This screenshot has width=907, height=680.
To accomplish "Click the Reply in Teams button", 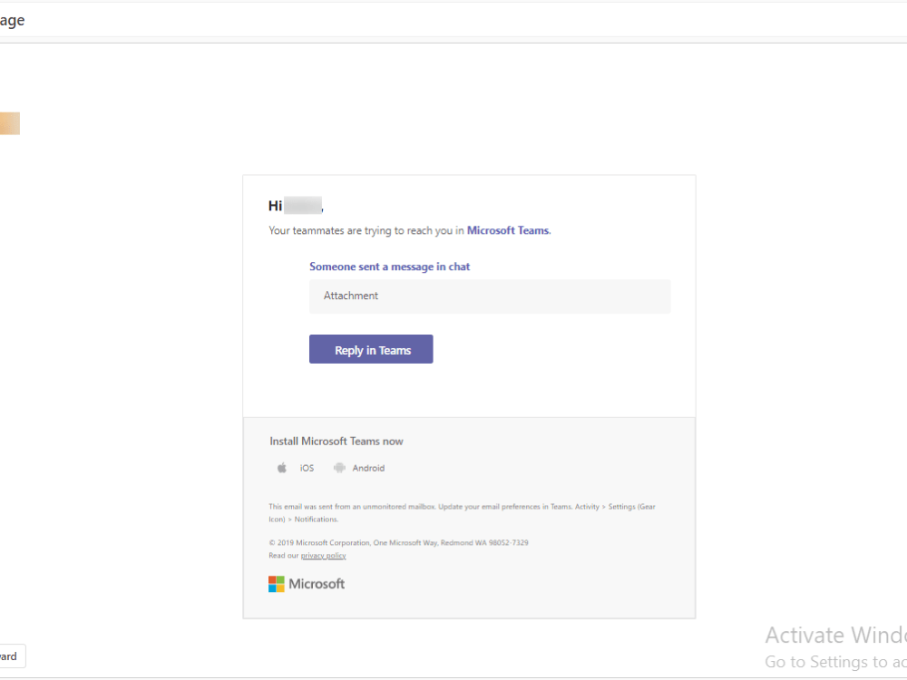I will click(x=371, y=349).
